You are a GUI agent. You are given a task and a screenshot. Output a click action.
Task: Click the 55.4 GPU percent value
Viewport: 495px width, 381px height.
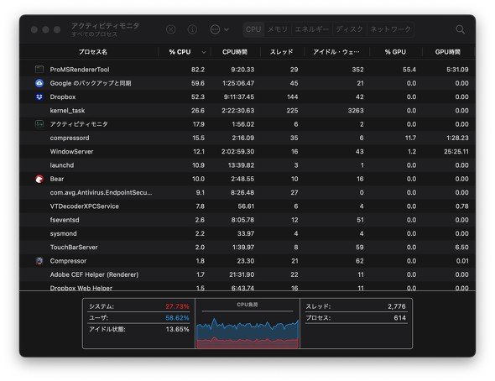coord(409,70)
